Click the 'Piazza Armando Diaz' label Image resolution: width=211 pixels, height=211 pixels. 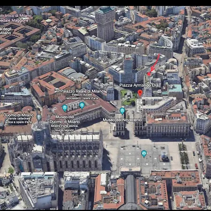(x=140, y=85)
